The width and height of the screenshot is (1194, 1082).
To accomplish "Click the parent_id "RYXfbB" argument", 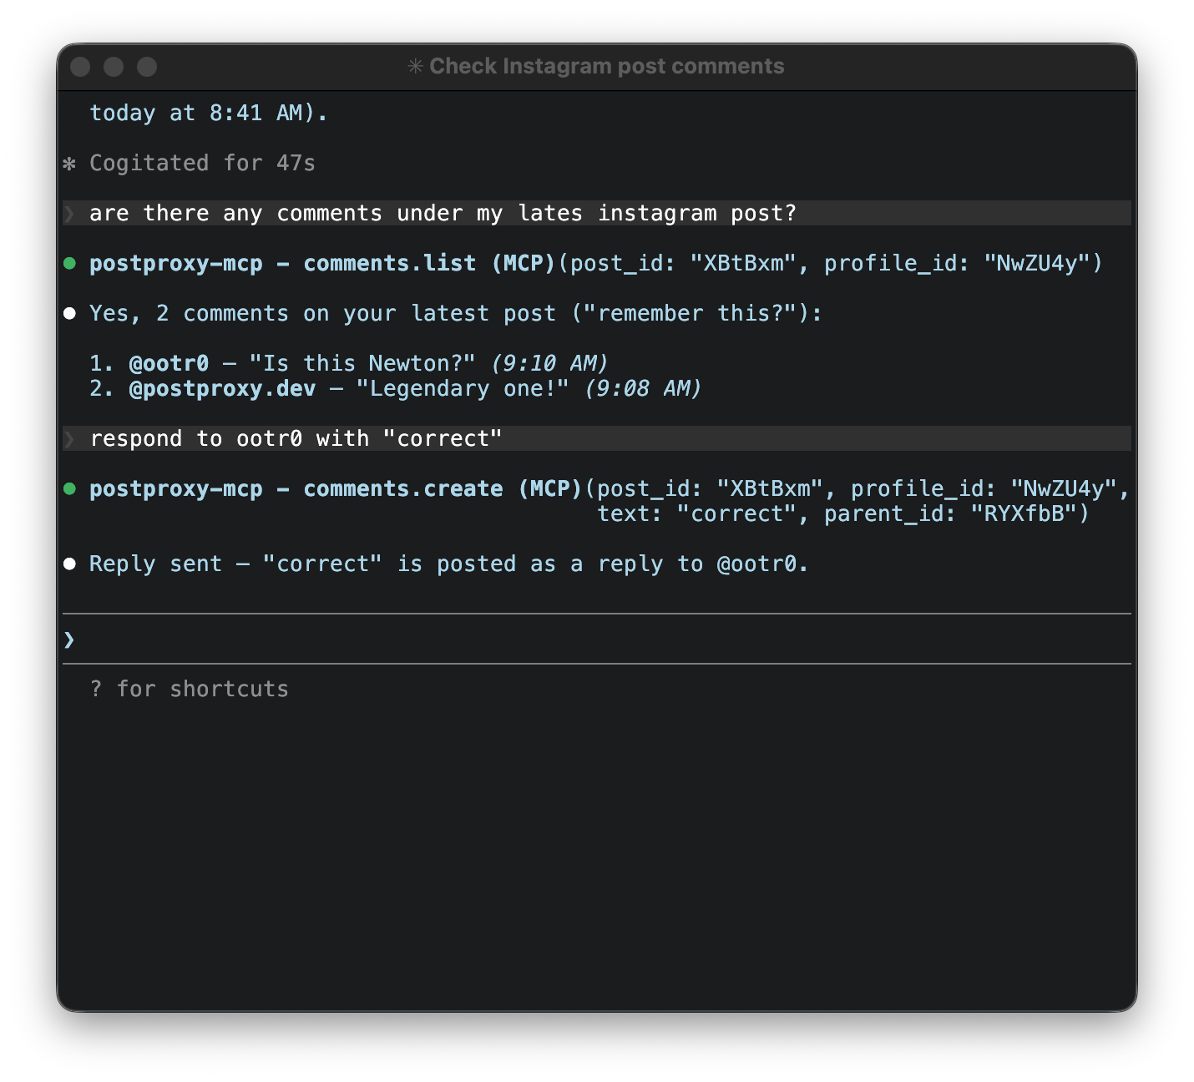I will pos(951,513).
